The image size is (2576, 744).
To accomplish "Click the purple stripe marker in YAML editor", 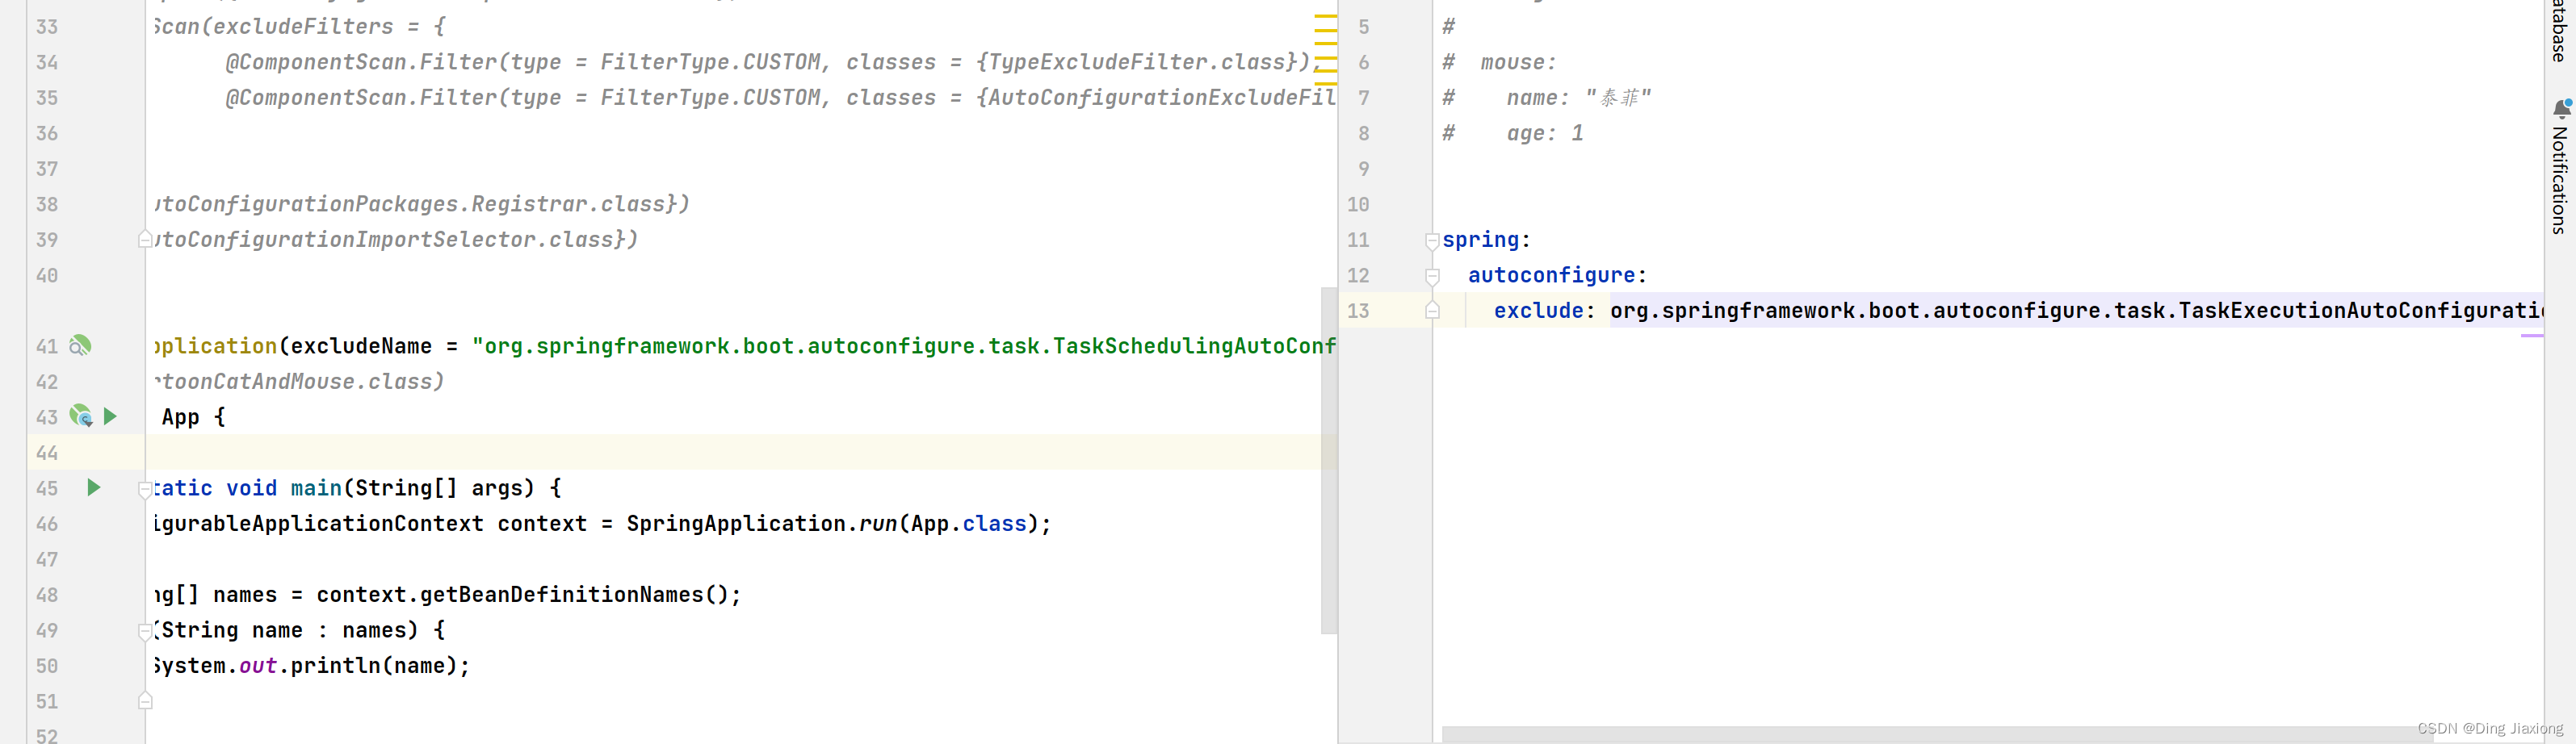I will [x=2532, y=336].
